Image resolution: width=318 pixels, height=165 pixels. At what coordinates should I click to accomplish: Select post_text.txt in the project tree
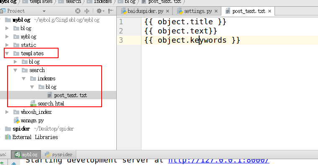tap(70, 95)
